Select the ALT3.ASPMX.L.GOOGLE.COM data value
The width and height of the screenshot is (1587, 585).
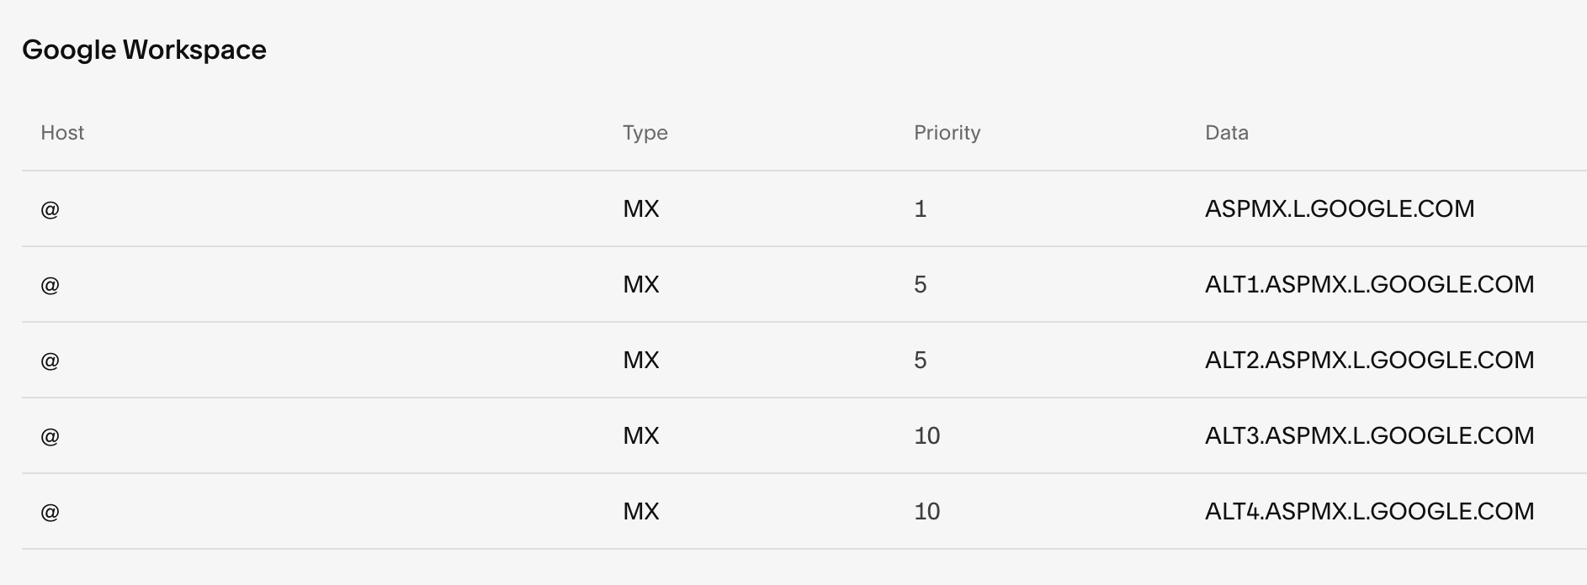(x=1369, y=436)
